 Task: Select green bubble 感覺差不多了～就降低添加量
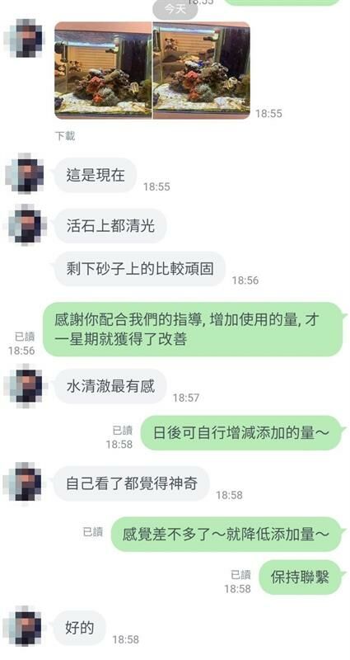coord(226,535)
